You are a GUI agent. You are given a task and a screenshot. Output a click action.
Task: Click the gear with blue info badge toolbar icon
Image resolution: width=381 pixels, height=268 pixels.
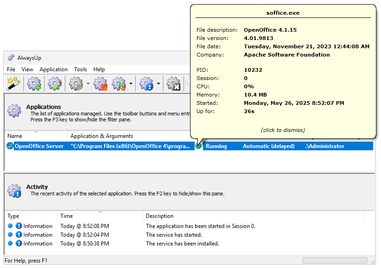(146, 84)
